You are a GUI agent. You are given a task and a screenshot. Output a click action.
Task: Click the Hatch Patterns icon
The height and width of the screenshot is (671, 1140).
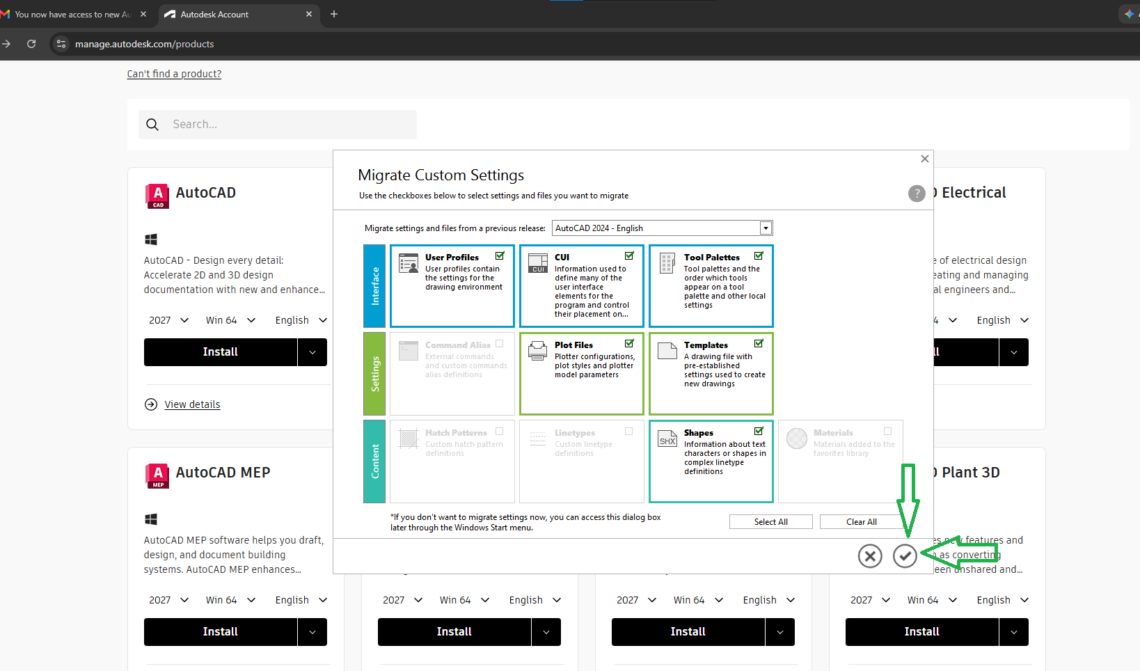[x=409, y=439]
